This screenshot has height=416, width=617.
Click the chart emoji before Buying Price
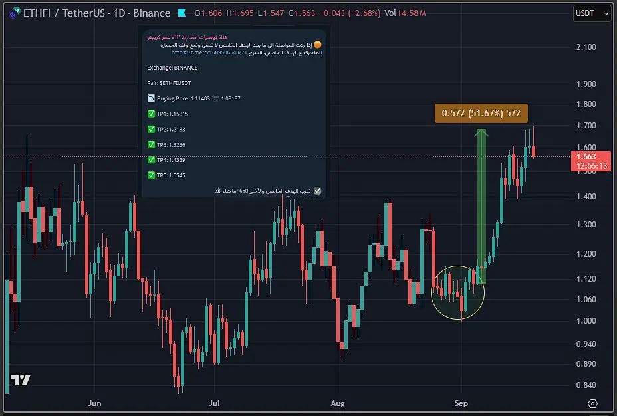click(151, 98)
